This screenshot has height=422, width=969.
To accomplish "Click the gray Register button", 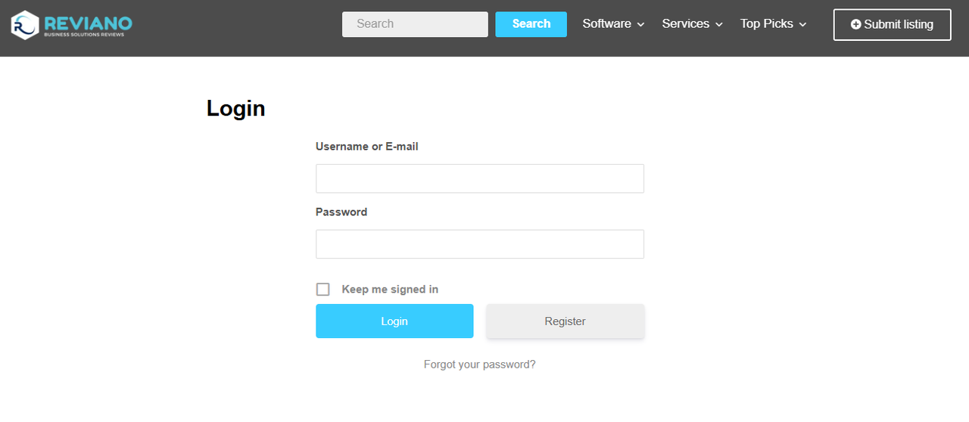I will pos(566,321).
